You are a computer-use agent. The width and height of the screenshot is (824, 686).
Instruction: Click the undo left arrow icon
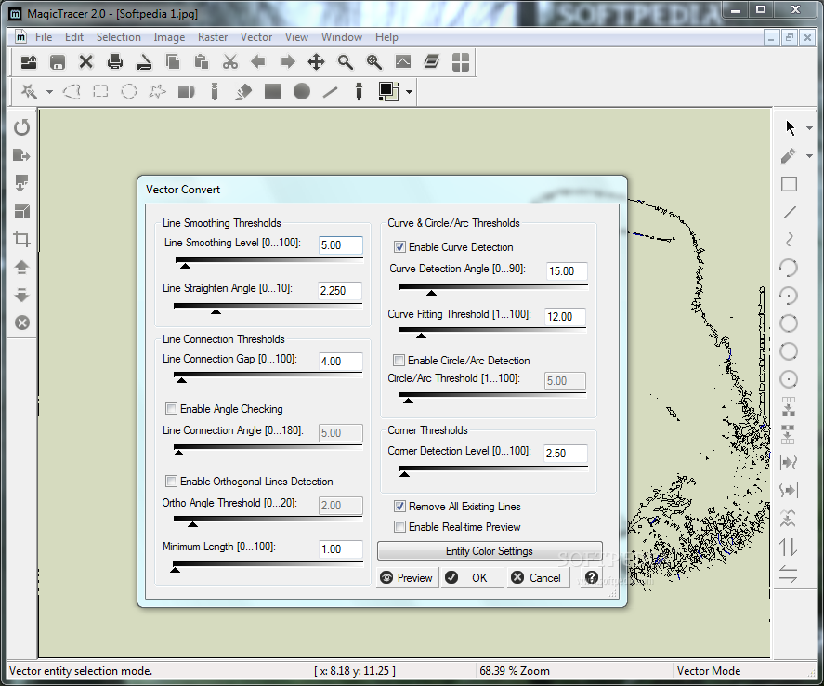[258, 62]
